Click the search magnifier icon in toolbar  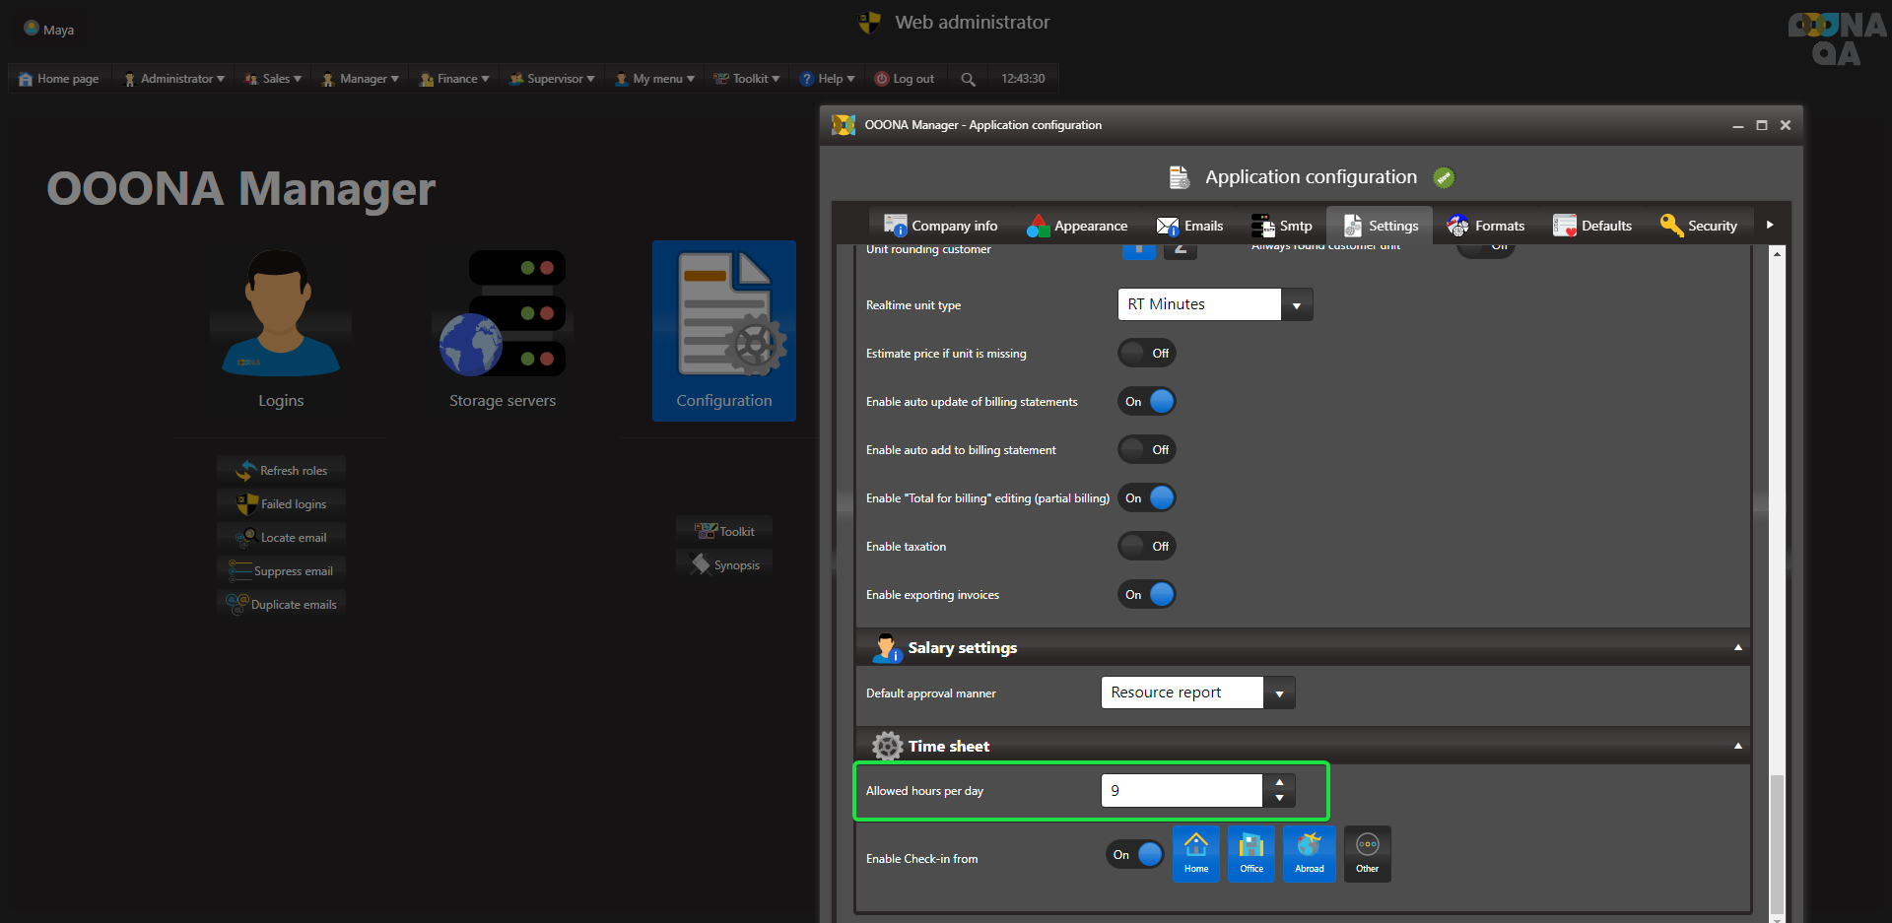click(968, 79)
